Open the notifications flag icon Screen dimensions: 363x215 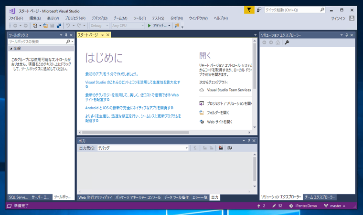coord(249,10)
